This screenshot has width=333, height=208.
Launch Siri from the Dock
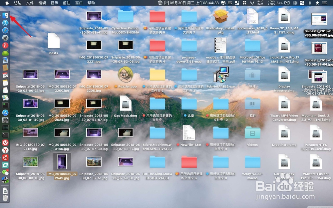(5, 22)
